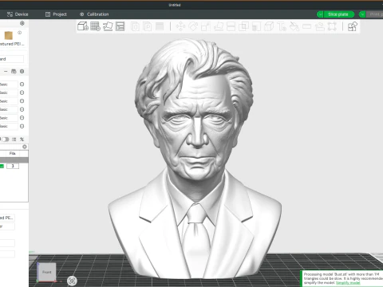This screenshot has width=383, height=287.
Task: Open the Mesh Boolean tool
Action: click(x=243, y=26)
